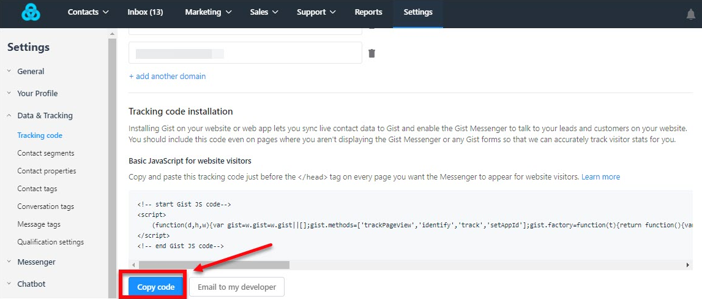
Task: Collapse the Data & Tracking section
Action: click(x=44, y=116)
